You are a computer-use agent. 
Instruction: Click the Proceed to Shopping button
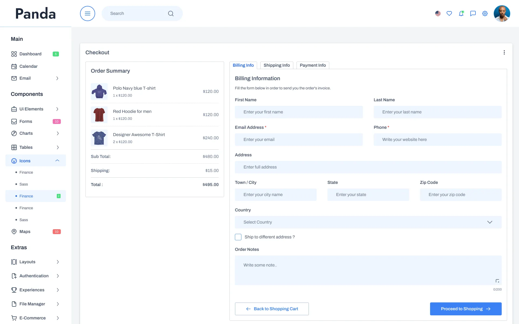[x=465, y=309]
